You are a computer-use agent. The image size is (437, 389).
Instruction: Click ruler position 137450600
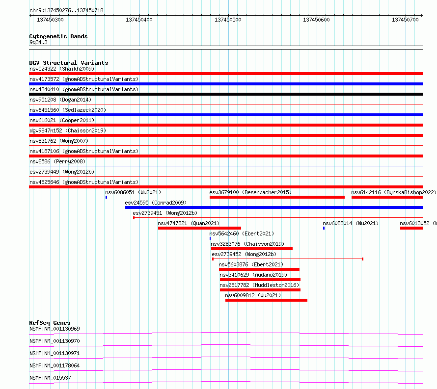(316, 20)
